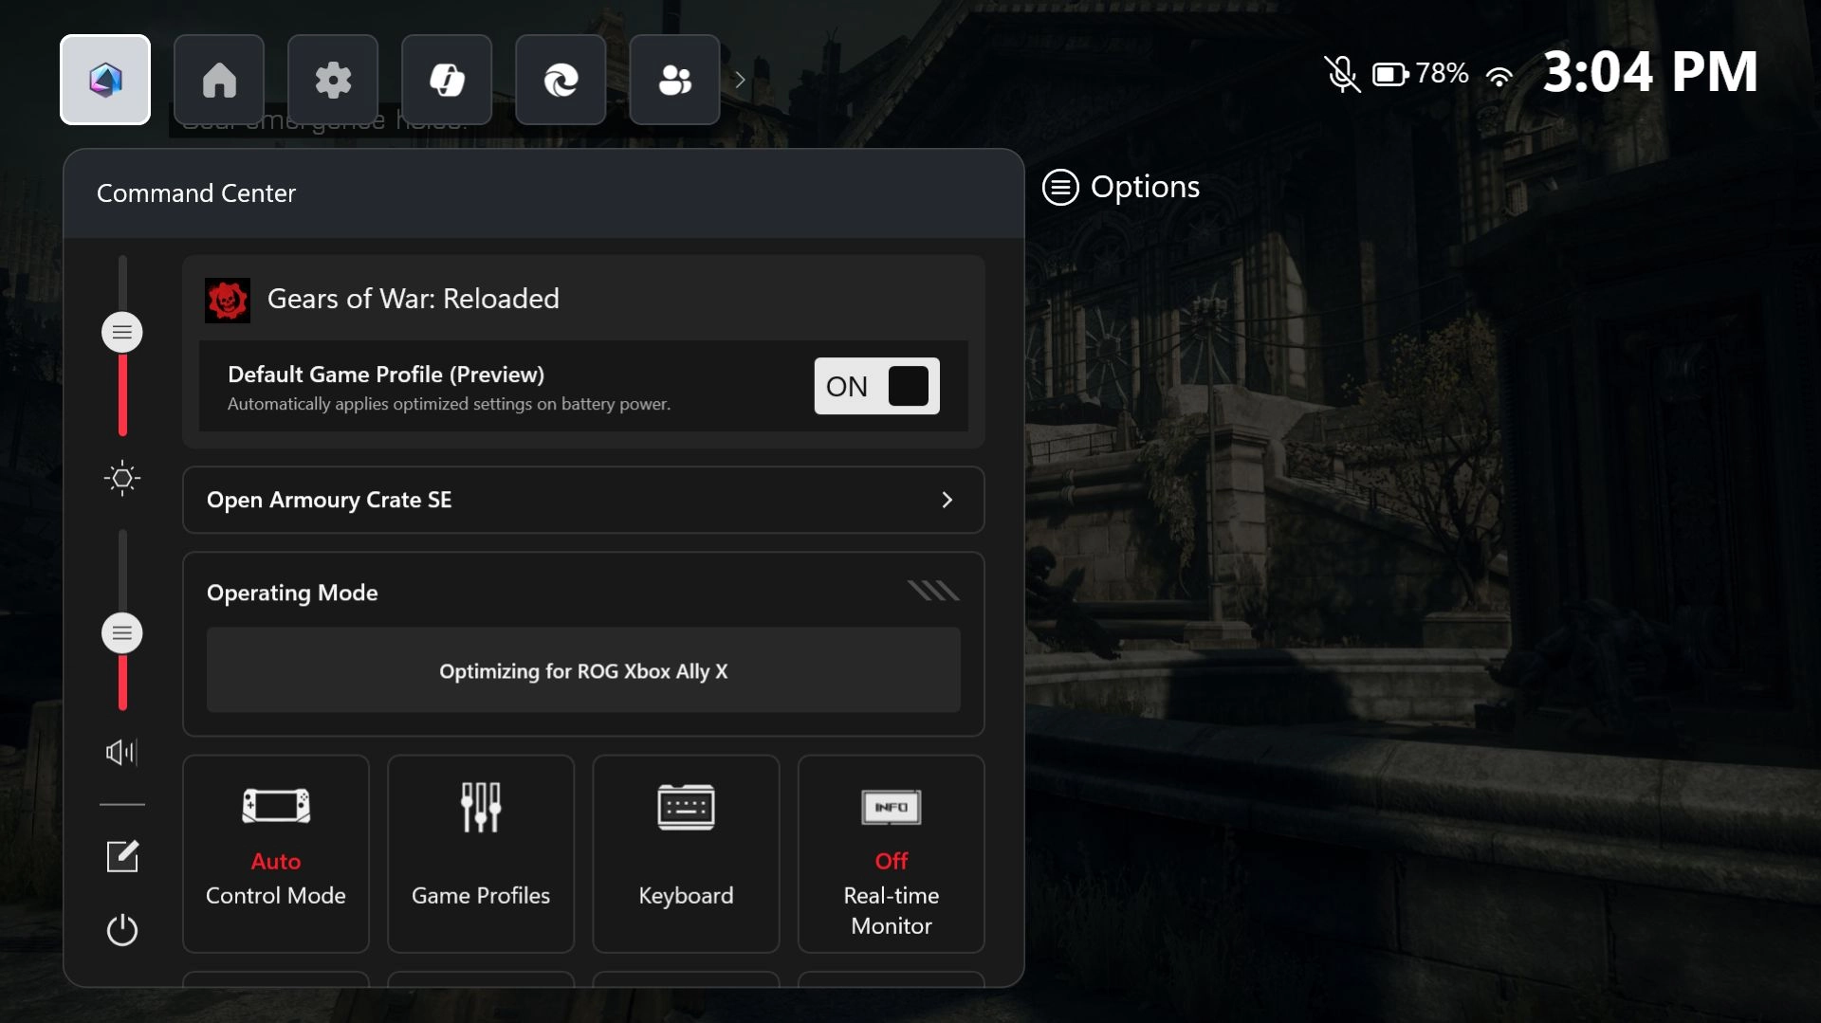Open the Settings gear in the top bar

[333, 80]
